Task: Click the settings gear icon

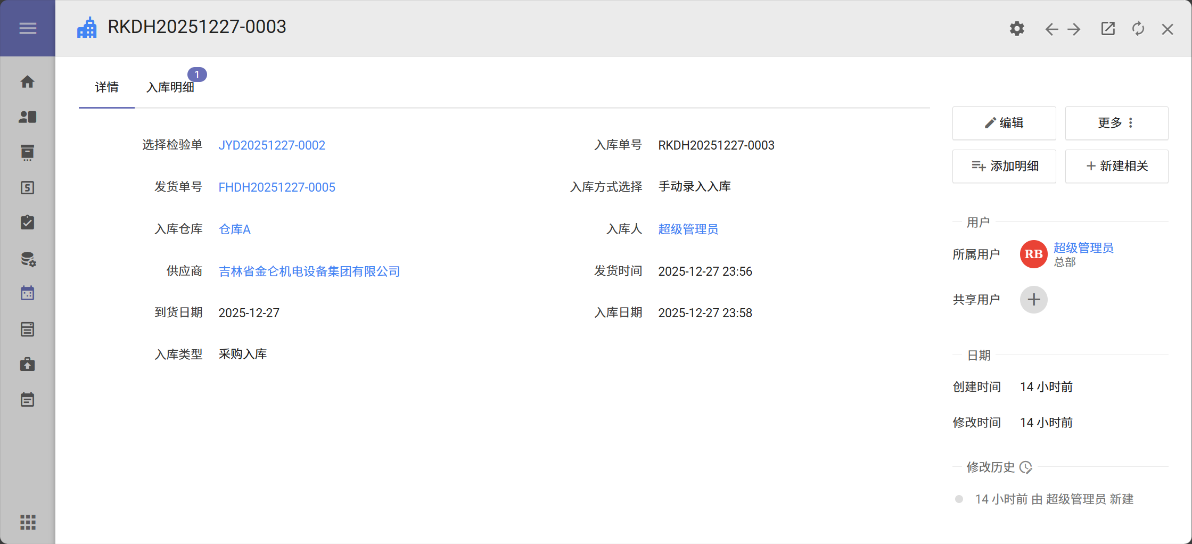Action: click(x=1017, y=29)
